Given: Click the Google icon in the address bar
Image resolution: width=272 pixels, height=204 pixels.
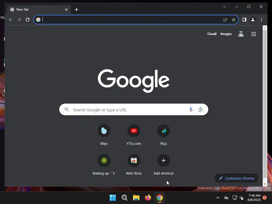Looking at the screenshot, I should pyautogui.click(x=38, y=20).
